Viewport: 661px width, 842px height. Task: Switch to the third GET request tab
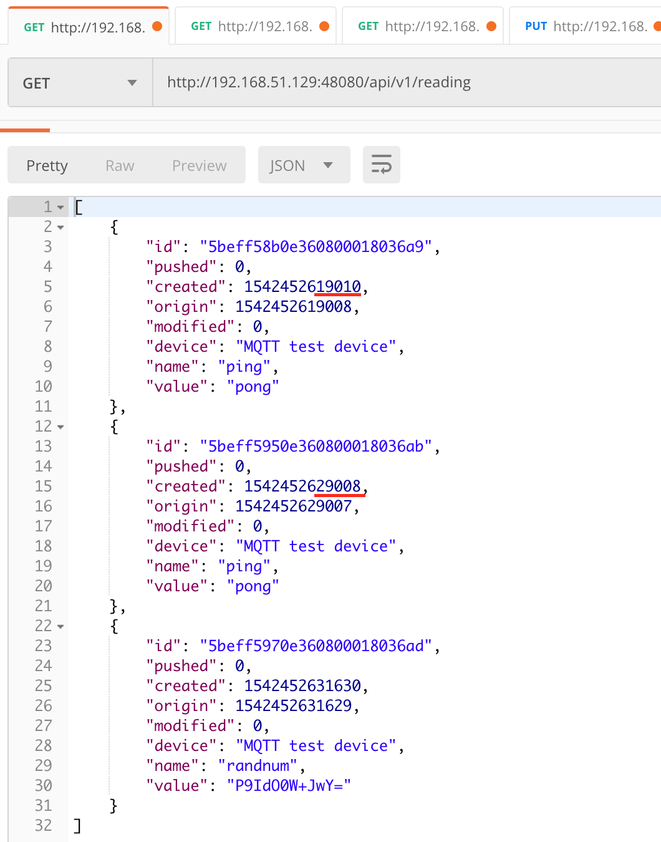tap(423, 26)
